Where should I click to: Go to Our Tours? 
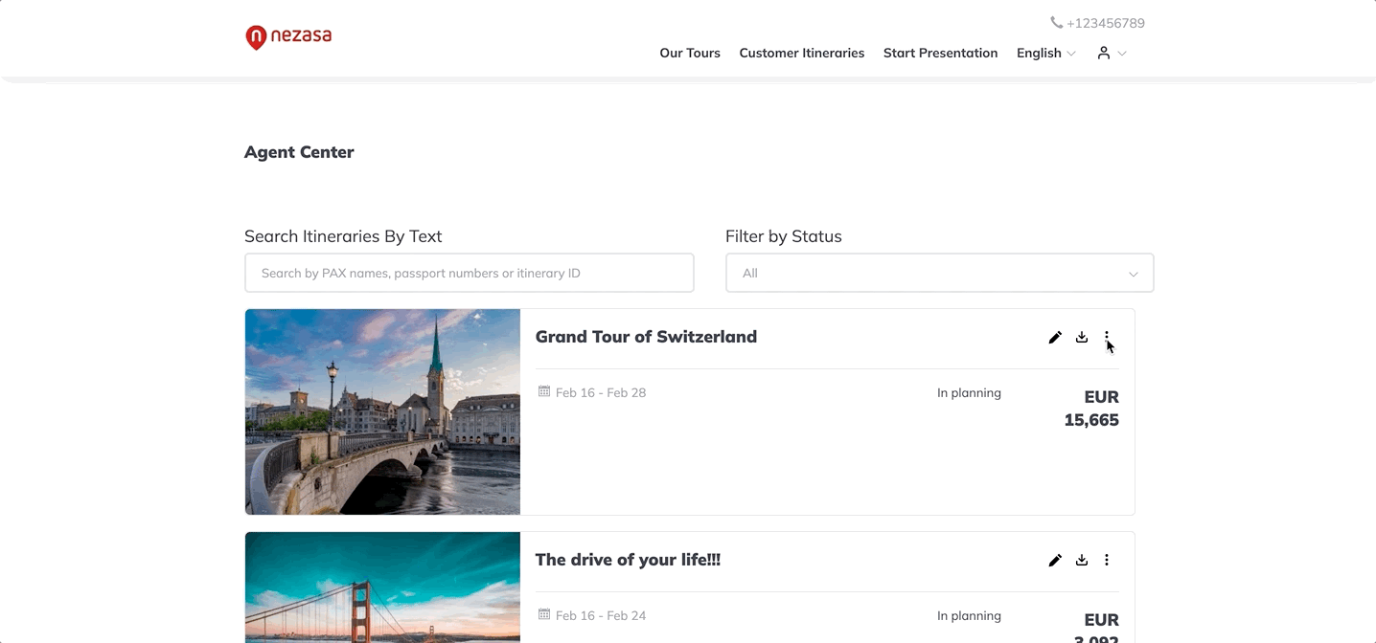point(690,53)
